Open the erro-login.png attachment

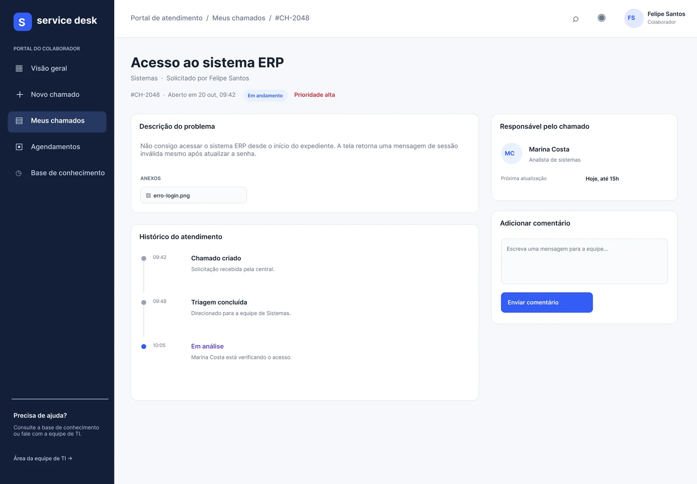(193, 195)
